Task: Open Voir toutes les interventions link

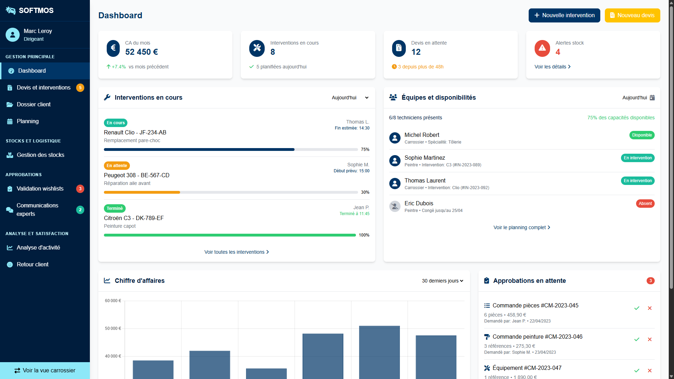Action: tap(237, 252)
